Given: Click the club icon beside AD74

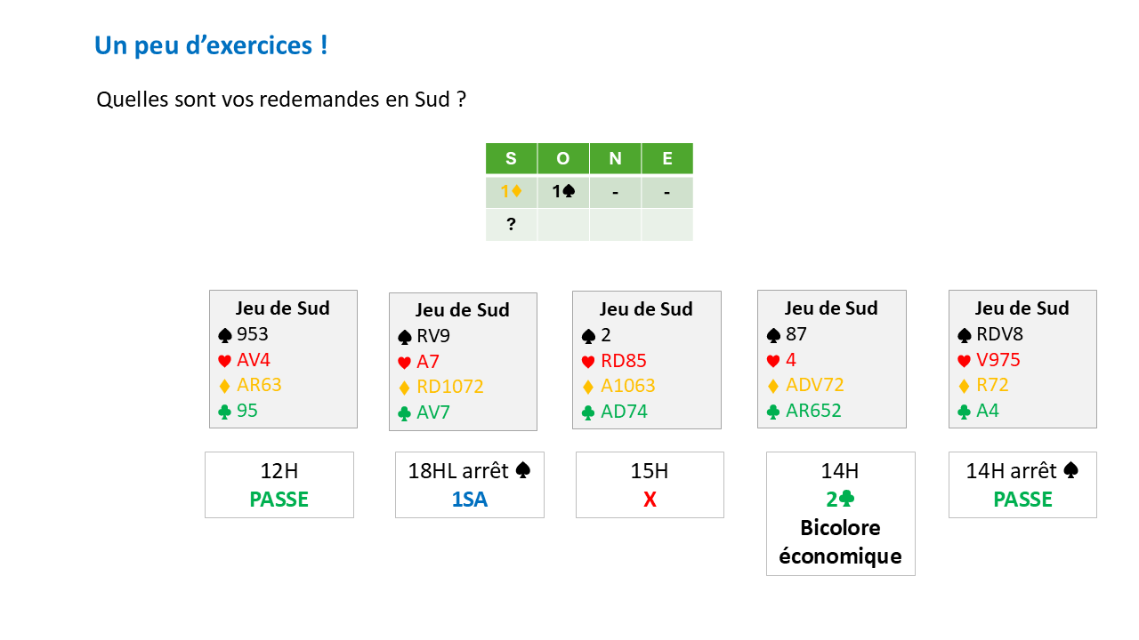Looking at the screenshot, I should click(587, 412).
